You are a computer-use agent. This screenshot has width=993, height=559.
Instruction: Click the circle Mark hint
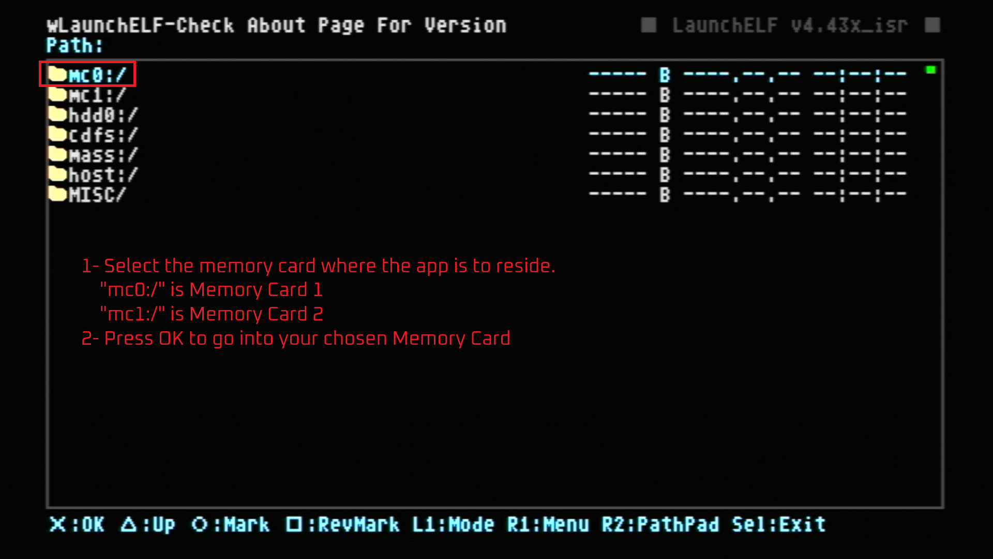[230, 525]
